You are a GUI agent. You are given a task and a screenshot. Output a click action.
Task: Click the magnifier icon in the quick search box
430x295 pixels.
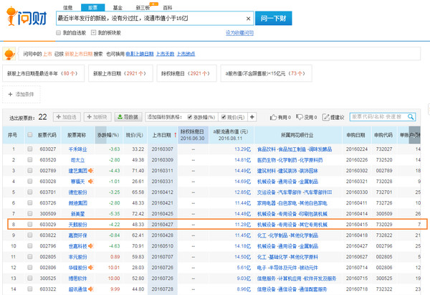tap(411, 117)
